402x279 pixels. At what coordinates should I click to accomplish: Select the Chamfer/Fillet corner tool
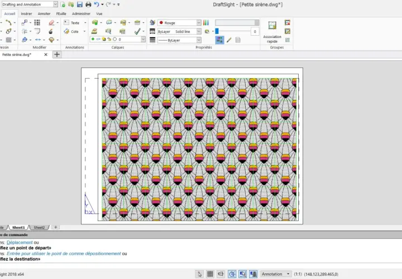pos(37,31)
